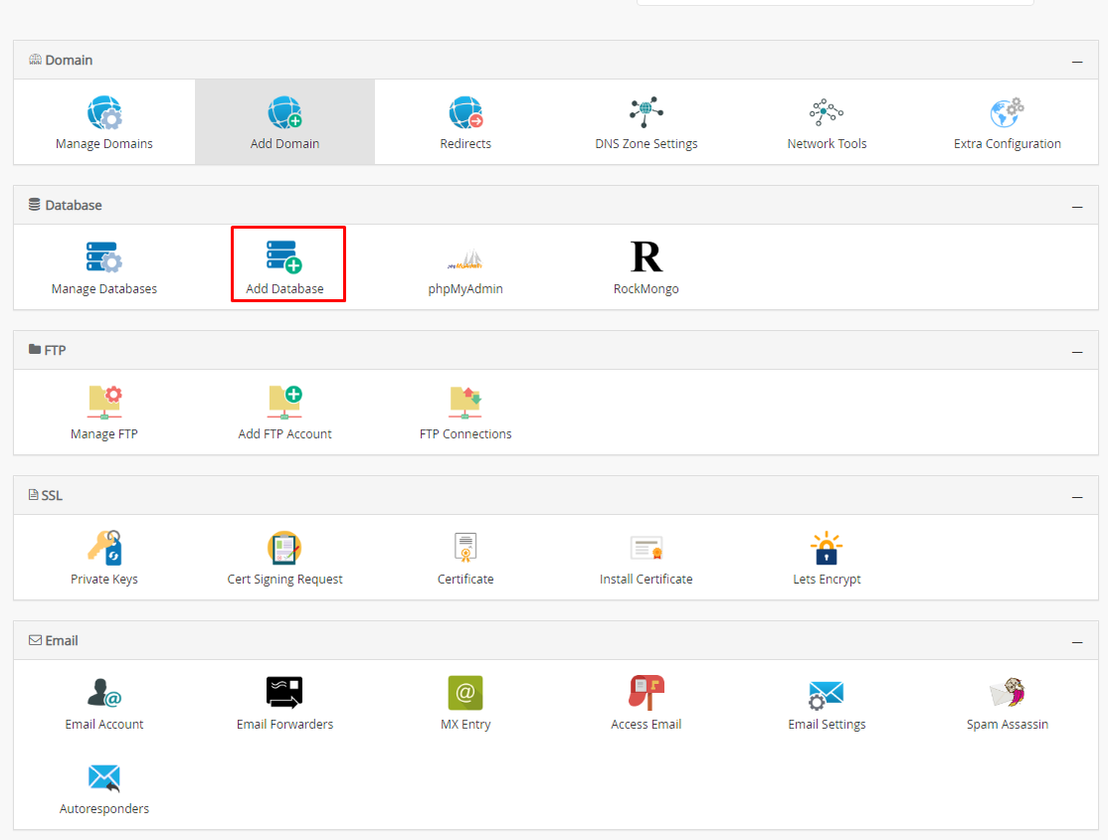Collapse the Email section
1108x840 pixels.
pos(1077,641)
